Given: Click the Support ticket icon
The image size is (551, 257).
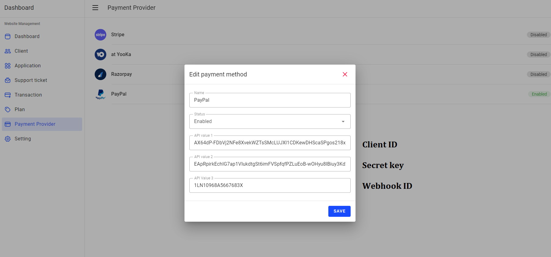Looking at the screenshot, I should coord(8,80).
